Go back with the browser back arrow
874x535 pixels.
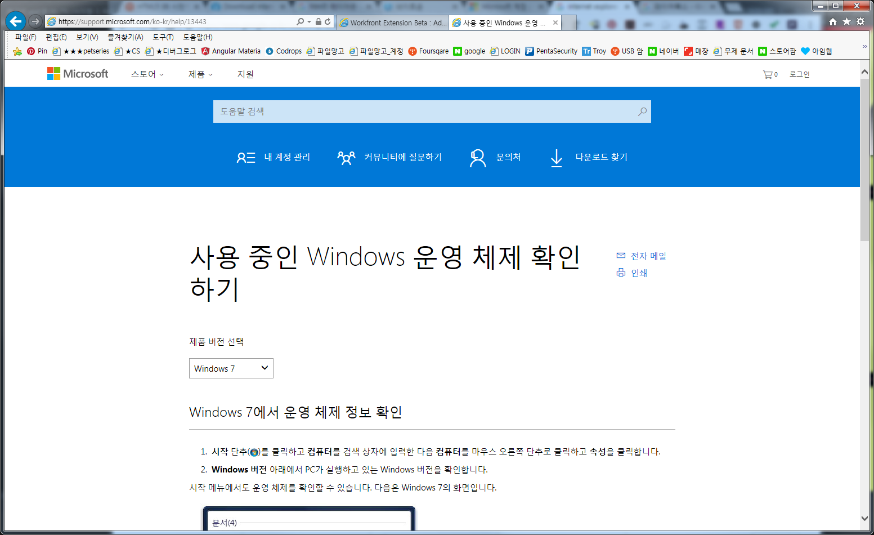point(16,21)
